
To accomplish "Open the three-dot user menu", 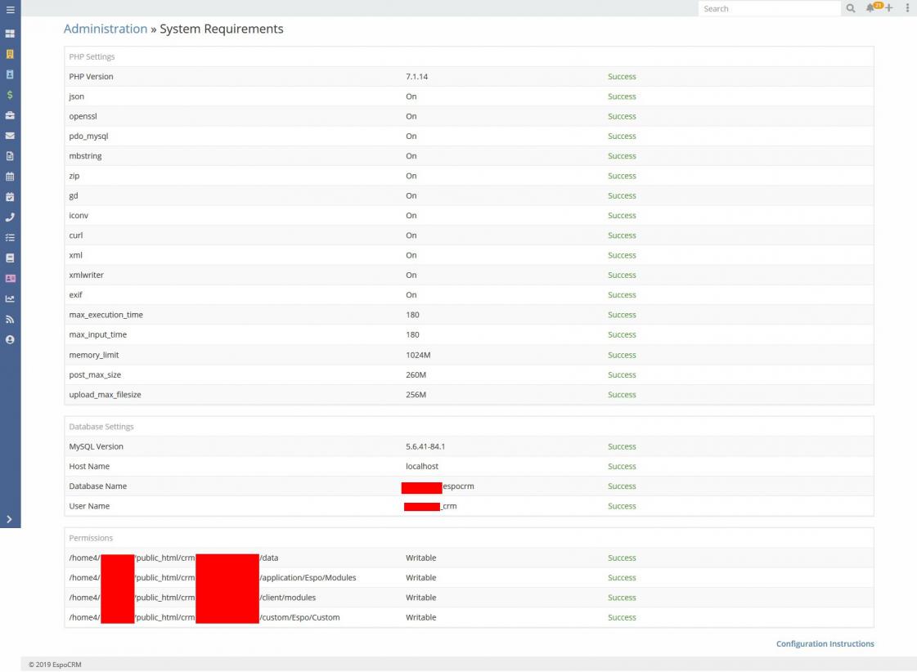I will click(x=907, y=8).
